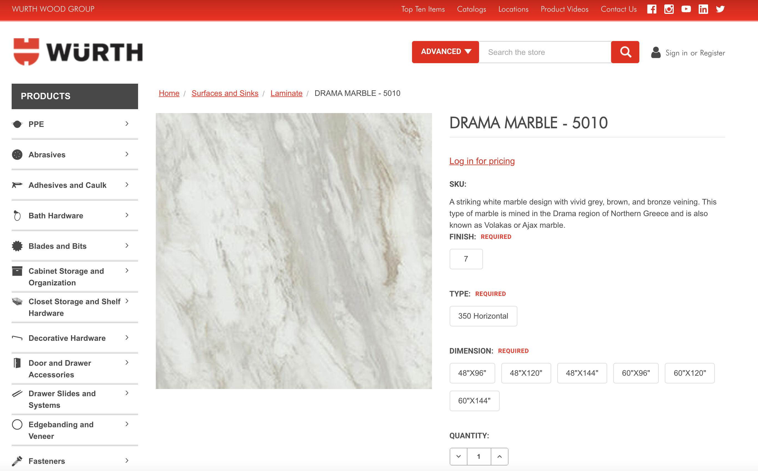Image resolution: width=758 pixels, height=471 pixels.
Task: Increase quantity with up arrow
Action: tap(499, 456)
